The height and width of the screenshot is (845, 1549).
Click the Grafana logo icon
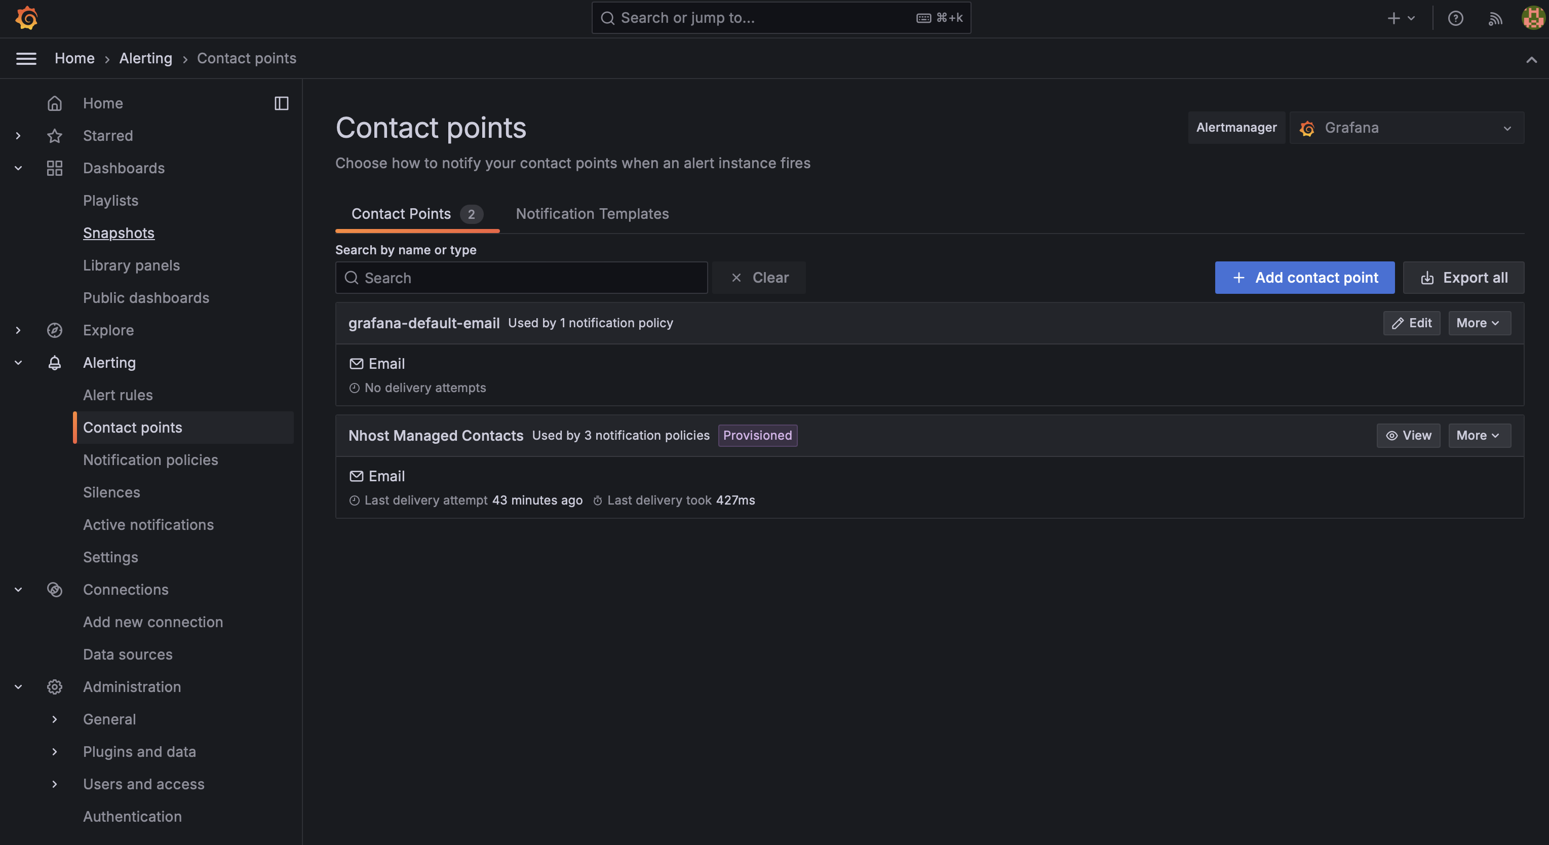coord(26,18)
